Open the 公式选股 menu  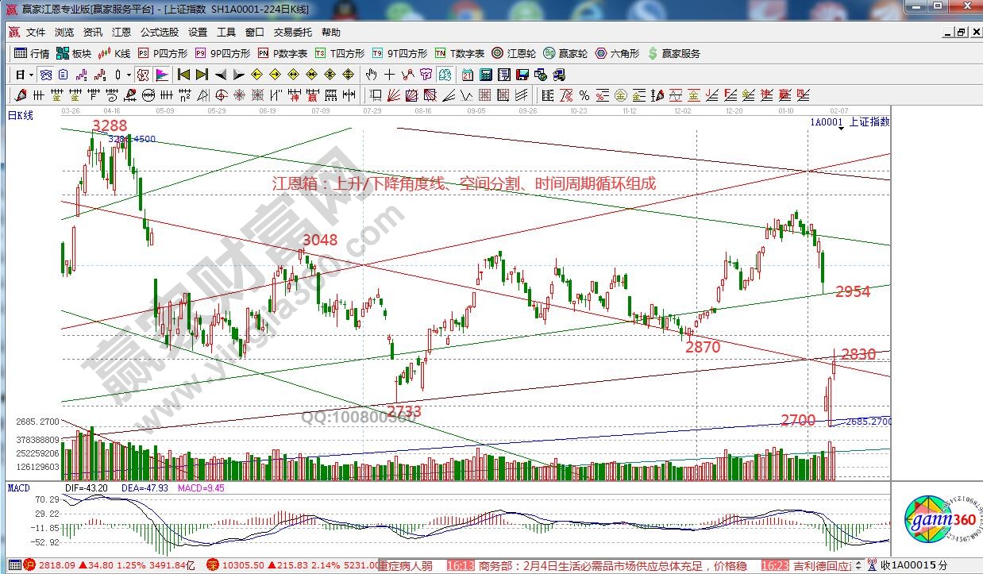tap(160, 33)
